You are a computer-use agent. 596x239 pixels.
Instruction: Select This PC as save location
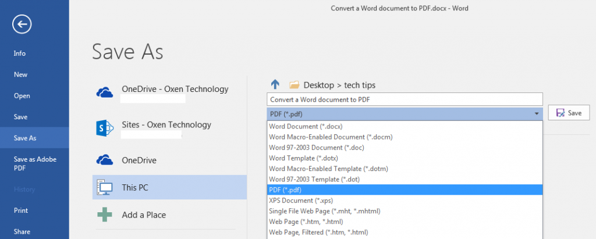(x=169, y=187)
